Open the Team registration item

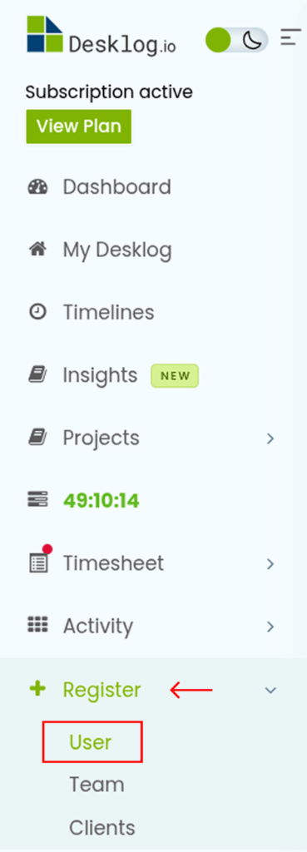(x=97, y=785)
